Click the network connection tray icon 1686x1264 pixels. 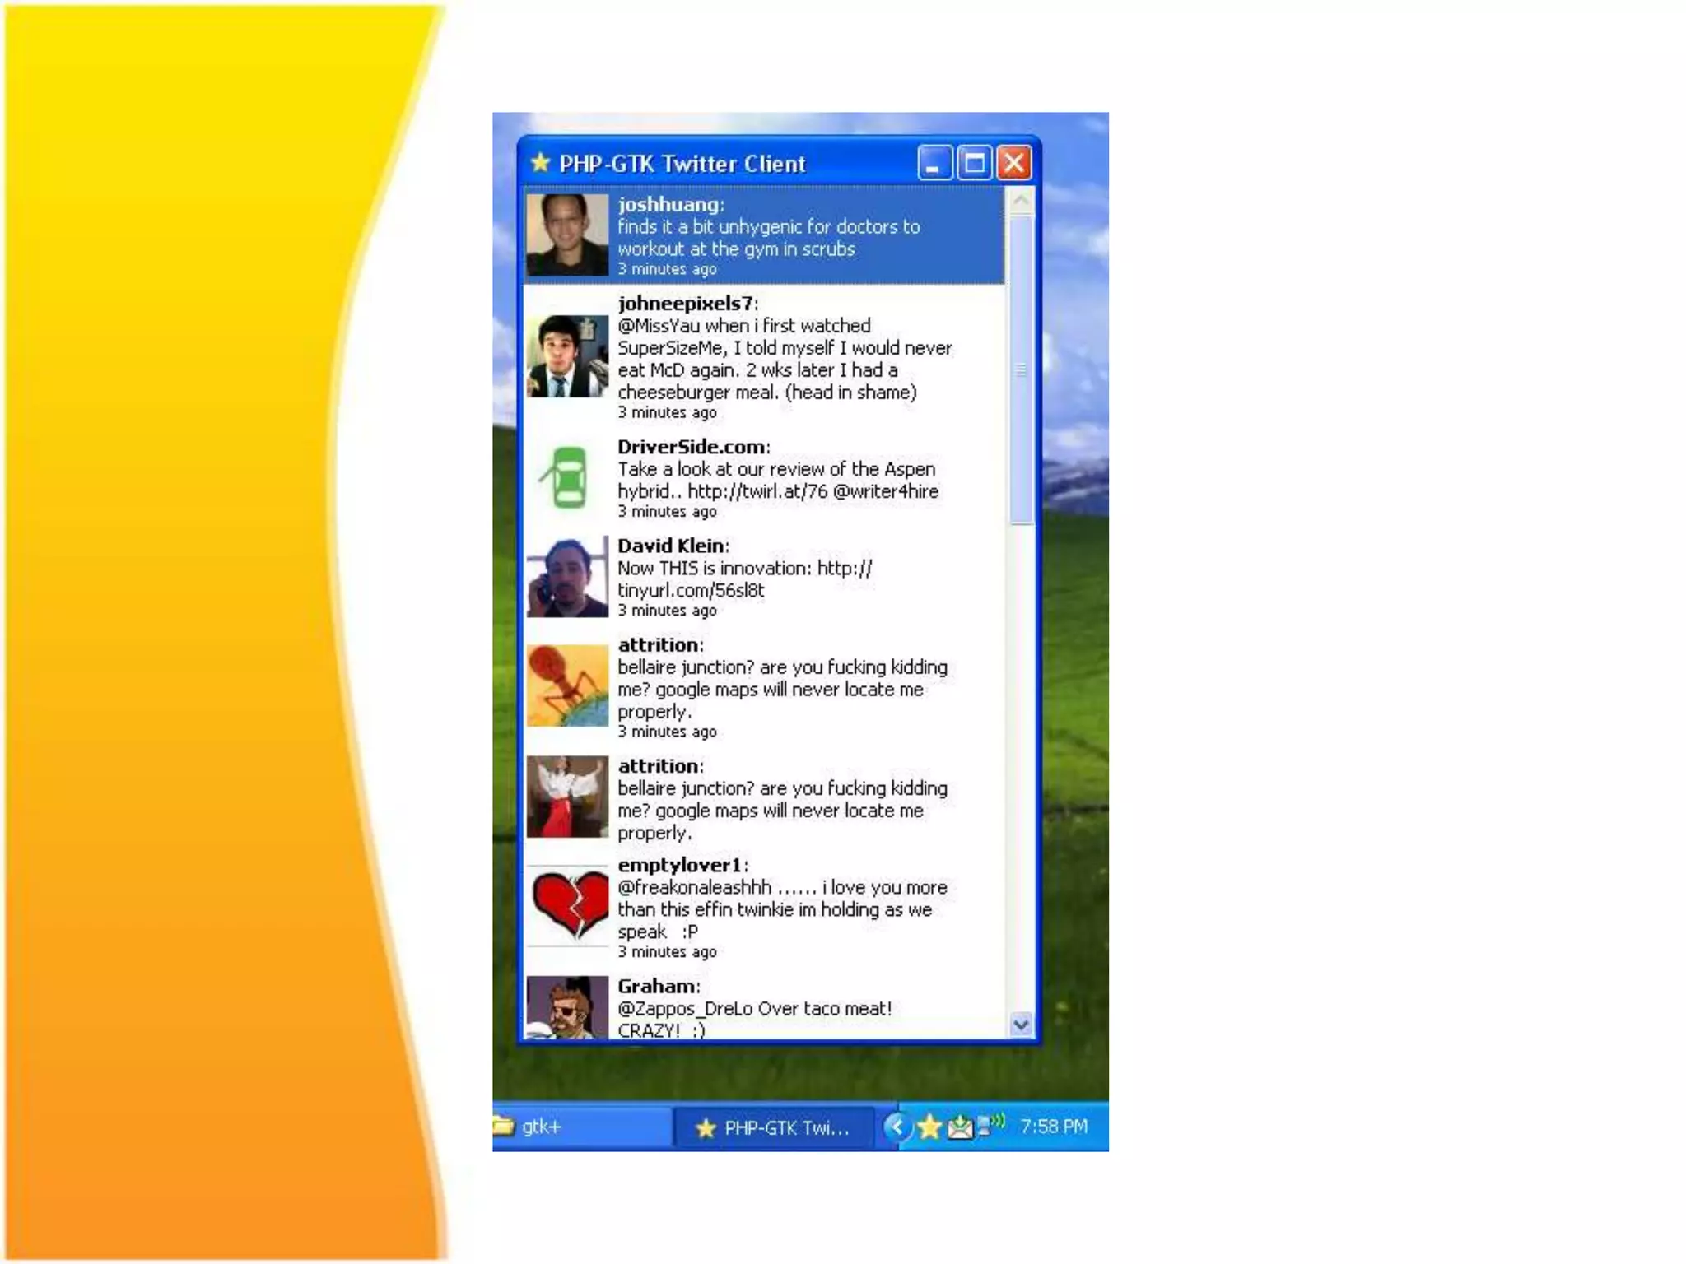990,1125
